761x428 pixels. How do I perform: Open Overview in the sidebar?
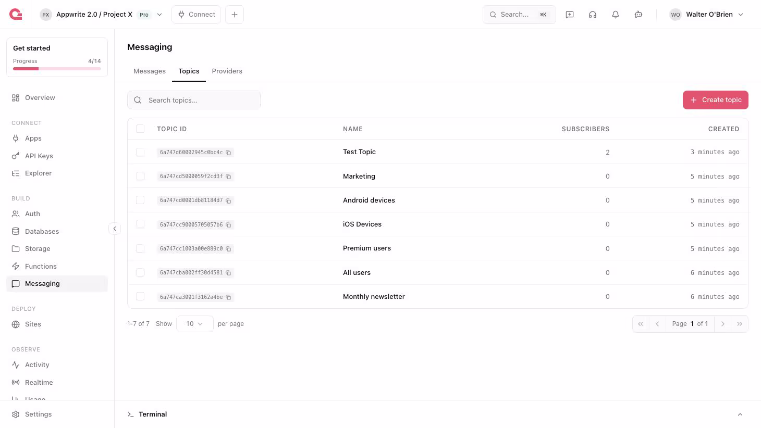tap(57, 98)
